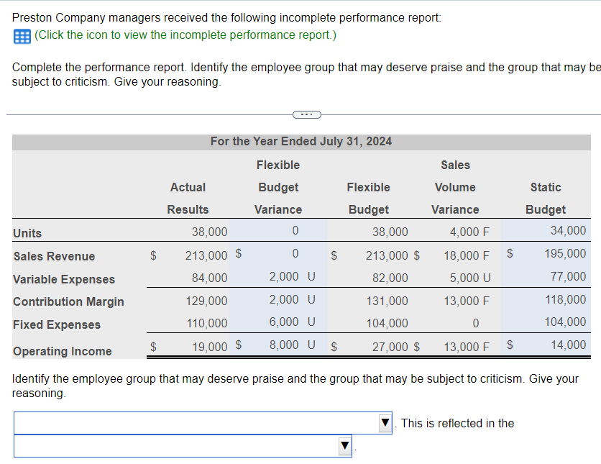Click the Static Budget column header

(546, 199)
